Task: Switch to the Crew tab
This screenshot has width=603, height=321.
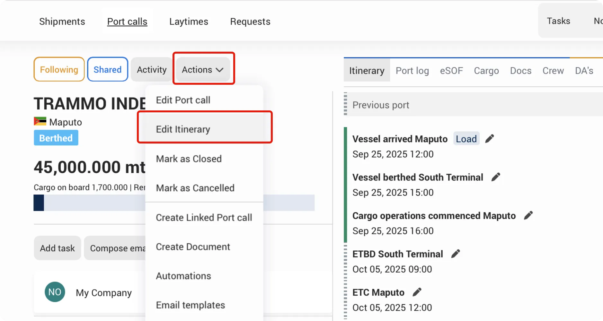Action: point(553,70)
